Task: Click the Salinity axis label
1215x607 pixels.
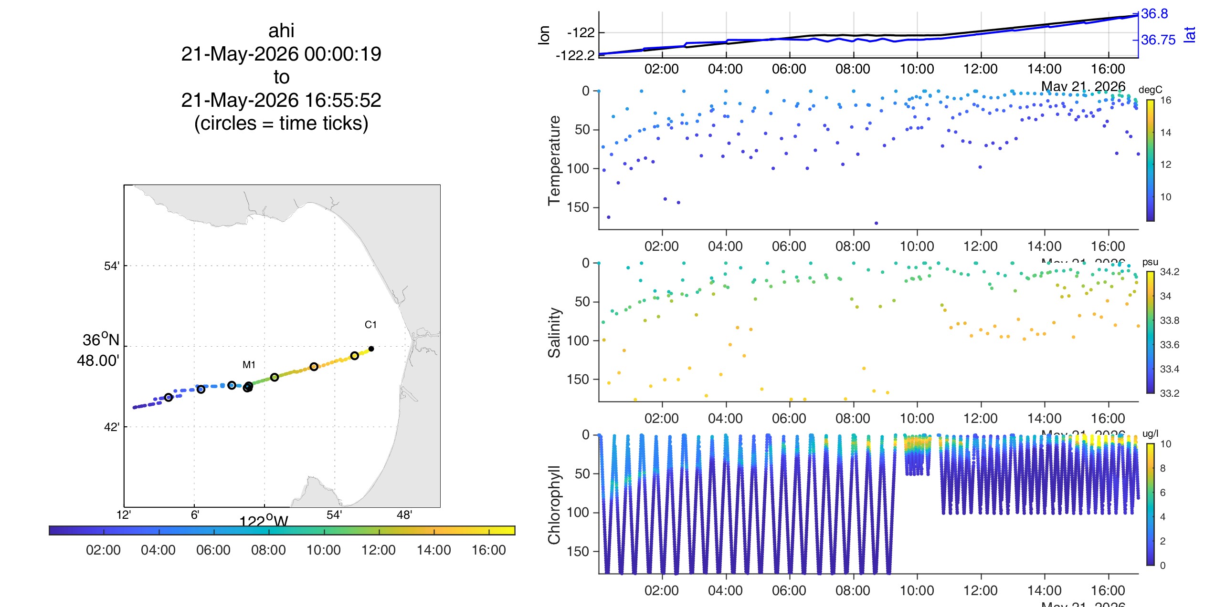Action: tap(554, 332)
